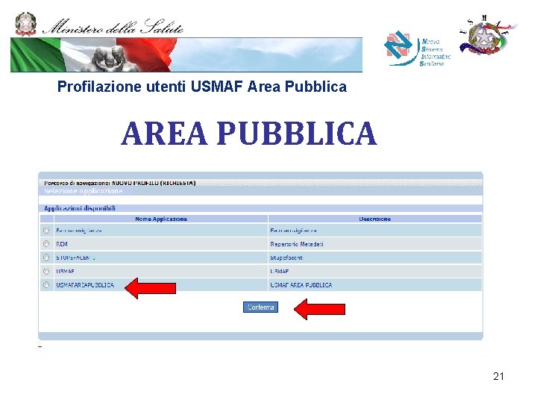
Task: Click the REM application name text
Action: (x=62, y=244)
